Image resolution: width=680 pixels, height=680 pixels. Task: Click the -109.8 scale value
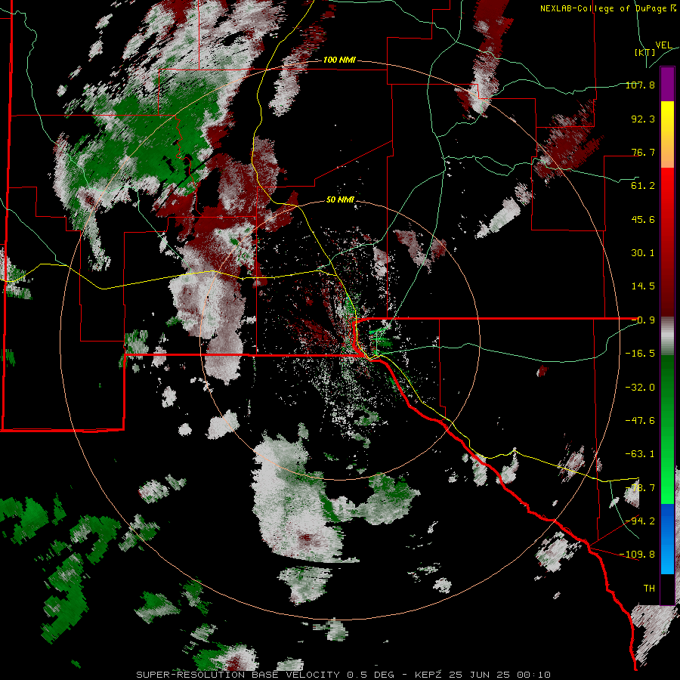(638, 555)
